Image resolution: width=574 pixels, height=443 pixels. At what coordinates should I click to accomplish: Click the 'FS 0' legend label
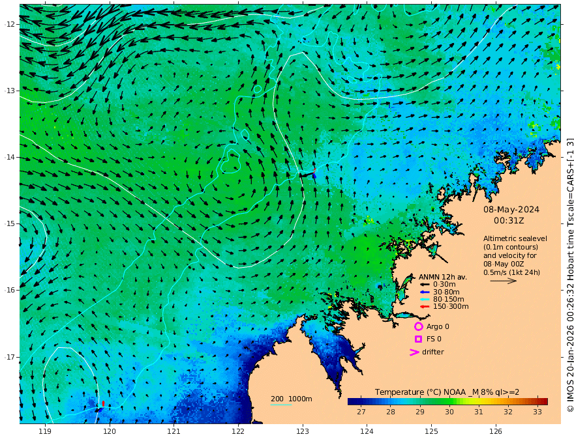pyautogui.click(x=434, y=339)
